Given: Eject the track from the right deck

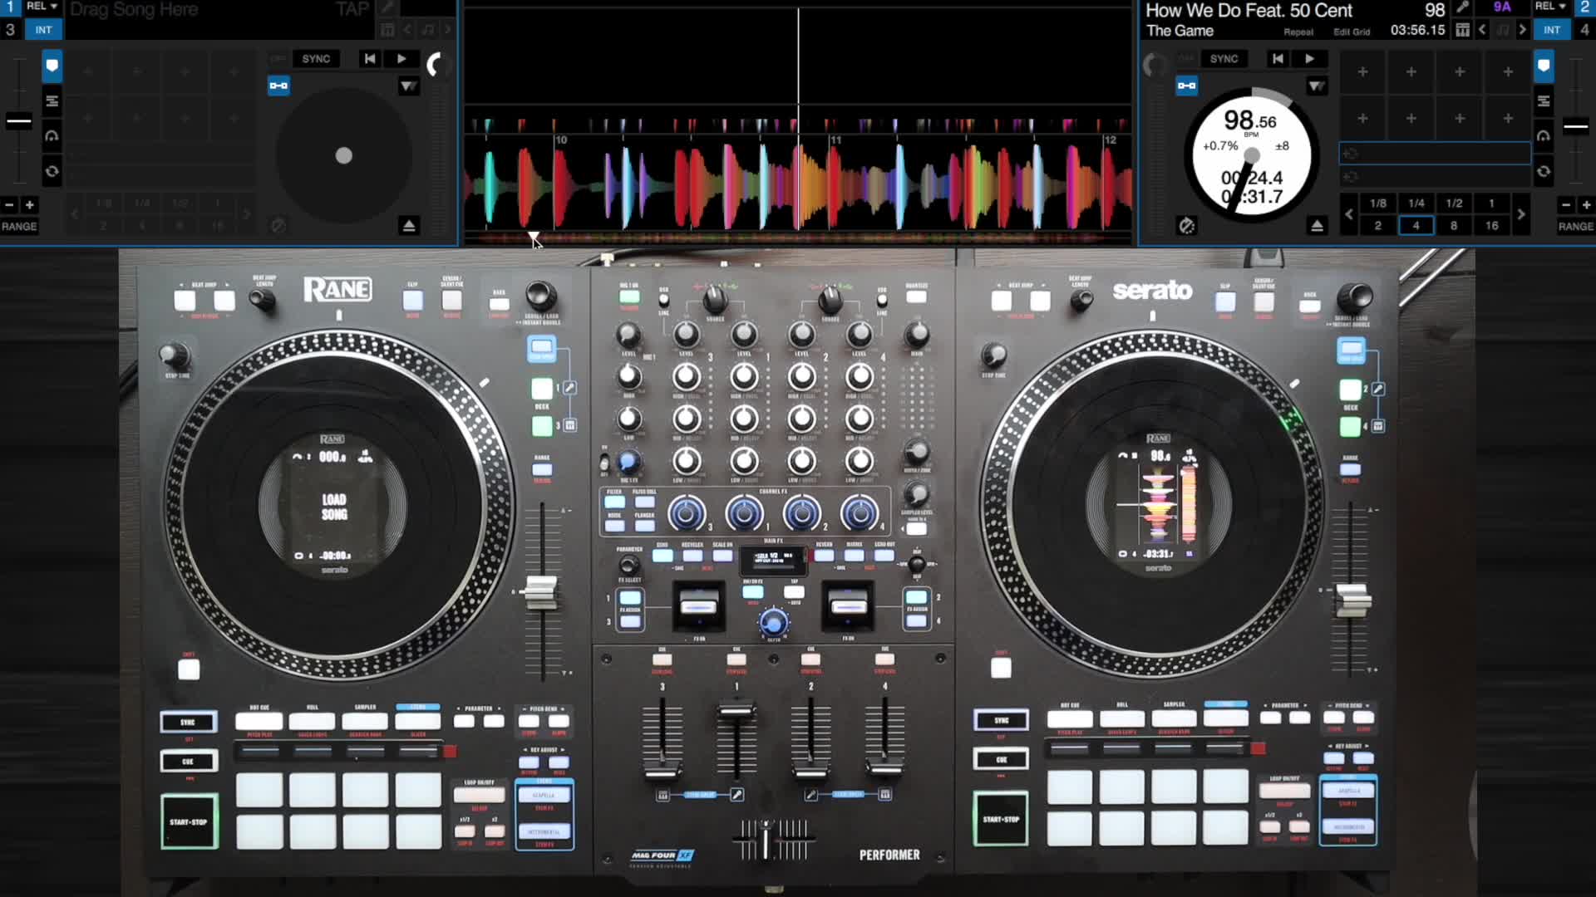Looking at the screenshot, I should click(x=1317, y=225).
